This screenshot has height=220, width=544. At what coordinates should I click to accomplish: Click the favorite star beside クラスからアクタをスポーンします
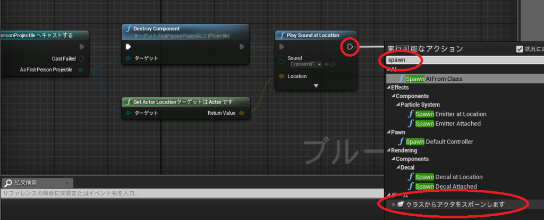pyautogui.click(x=393, y=205)
